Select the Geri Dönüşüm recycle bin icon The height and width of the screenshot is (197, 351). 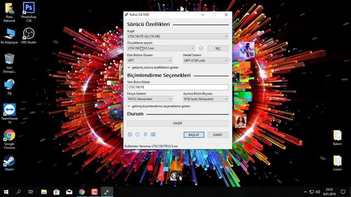(x=9, y=63)
